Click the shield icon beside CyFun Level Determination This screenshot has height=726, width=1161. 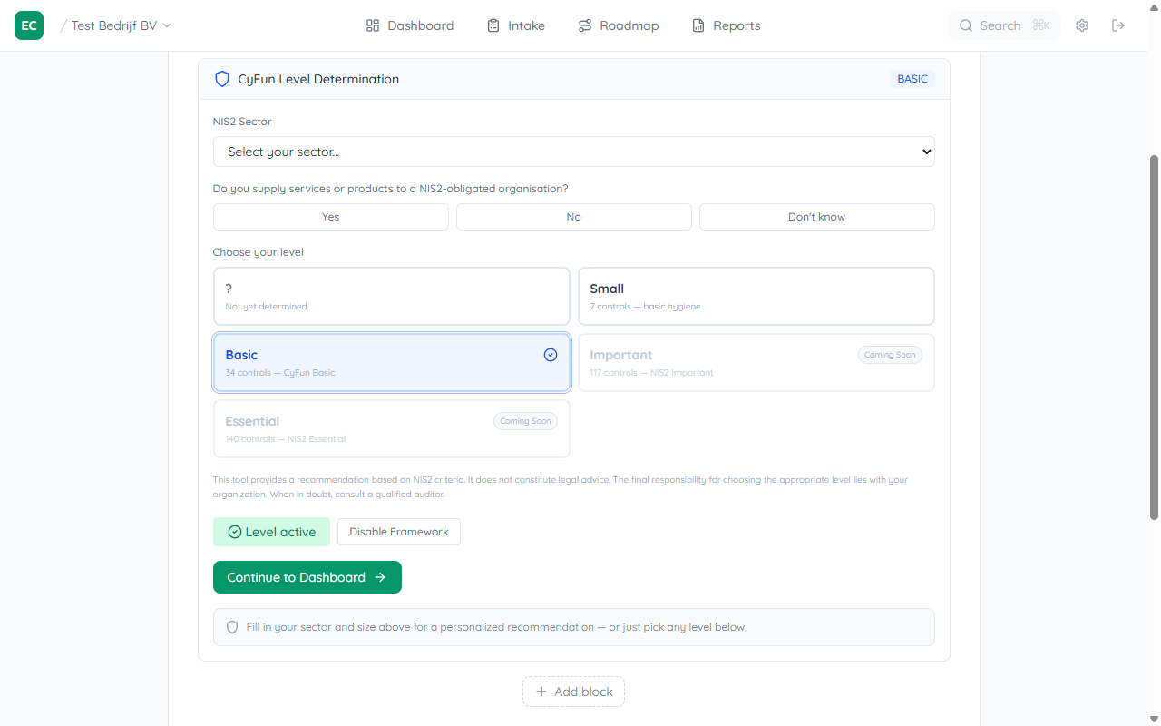click(x=222, y=79)
